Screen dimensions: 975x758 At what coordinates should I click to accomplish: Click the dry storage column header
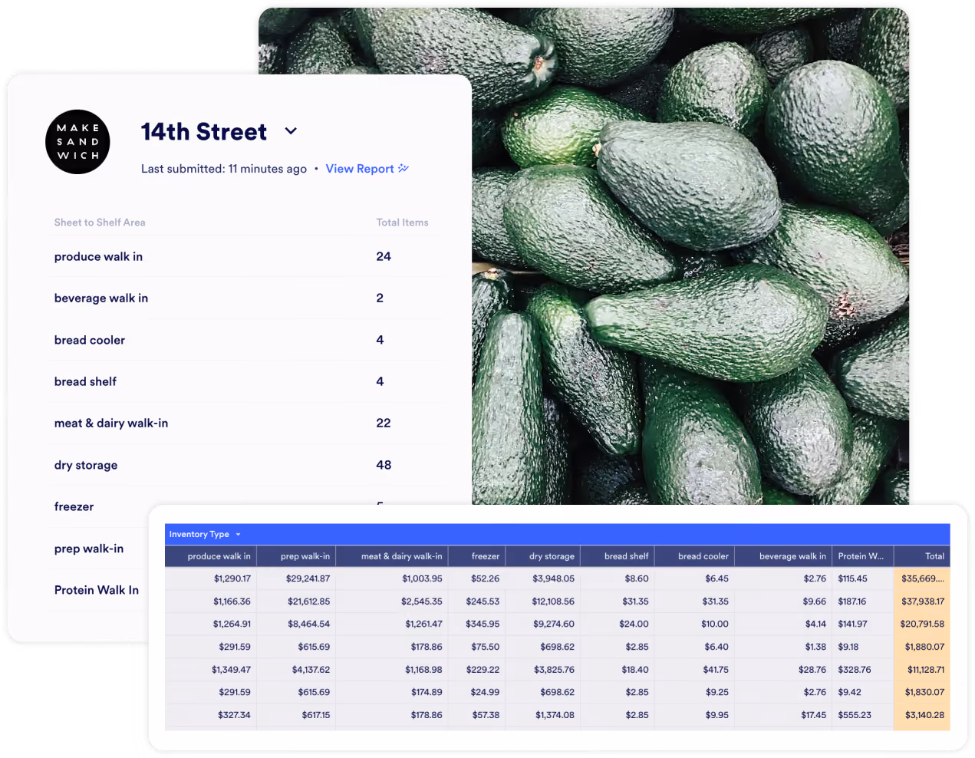542,556
